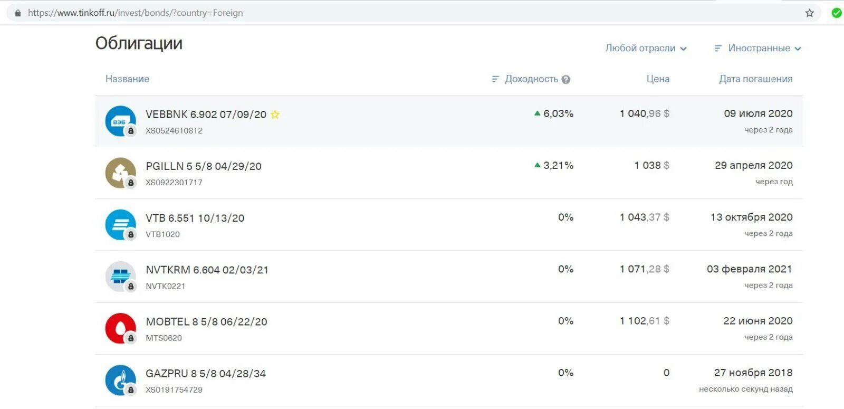Click price 1 102,61 $

click(x=645, y=320)
